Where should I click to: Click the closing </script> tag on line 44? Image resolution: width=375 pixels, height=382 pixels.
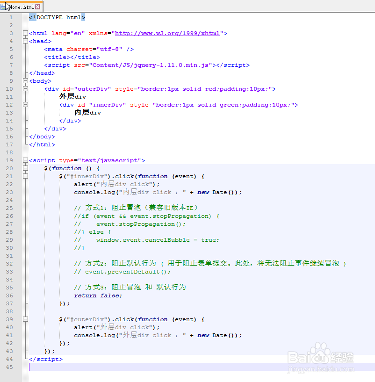(x=45, y=359)
